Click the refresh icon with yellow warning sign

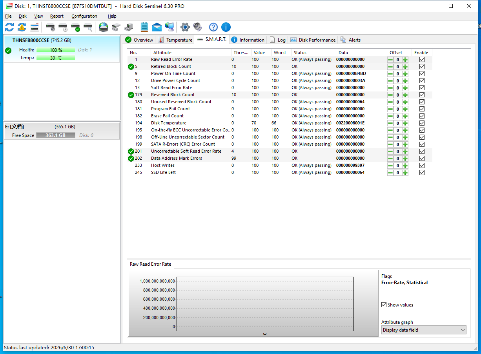click(x=22, y=27)
